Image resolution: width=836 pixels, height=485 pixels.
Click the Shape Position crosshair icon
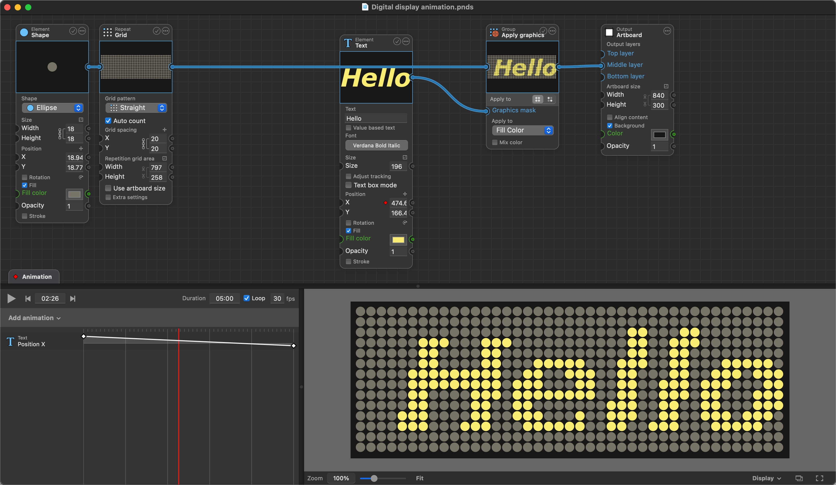[81, 149]
